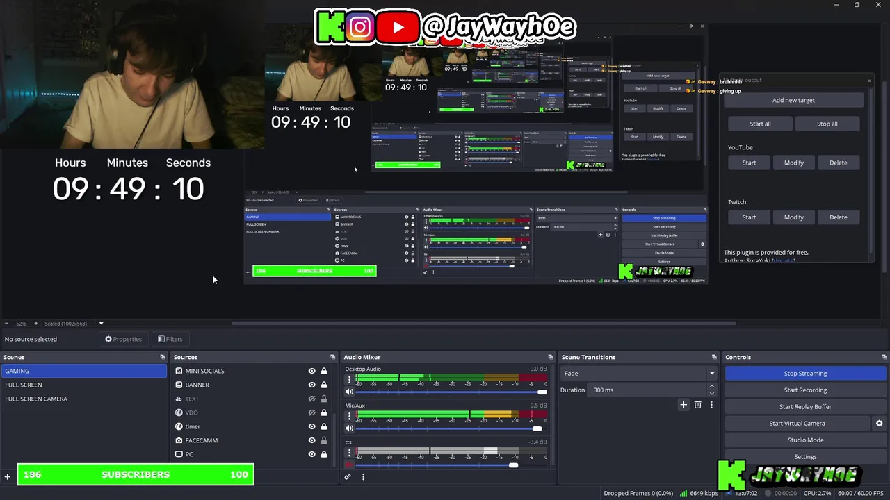Enable Studio Mode
The width and height of the screenshot is (890, 500).
pos(805,440)
